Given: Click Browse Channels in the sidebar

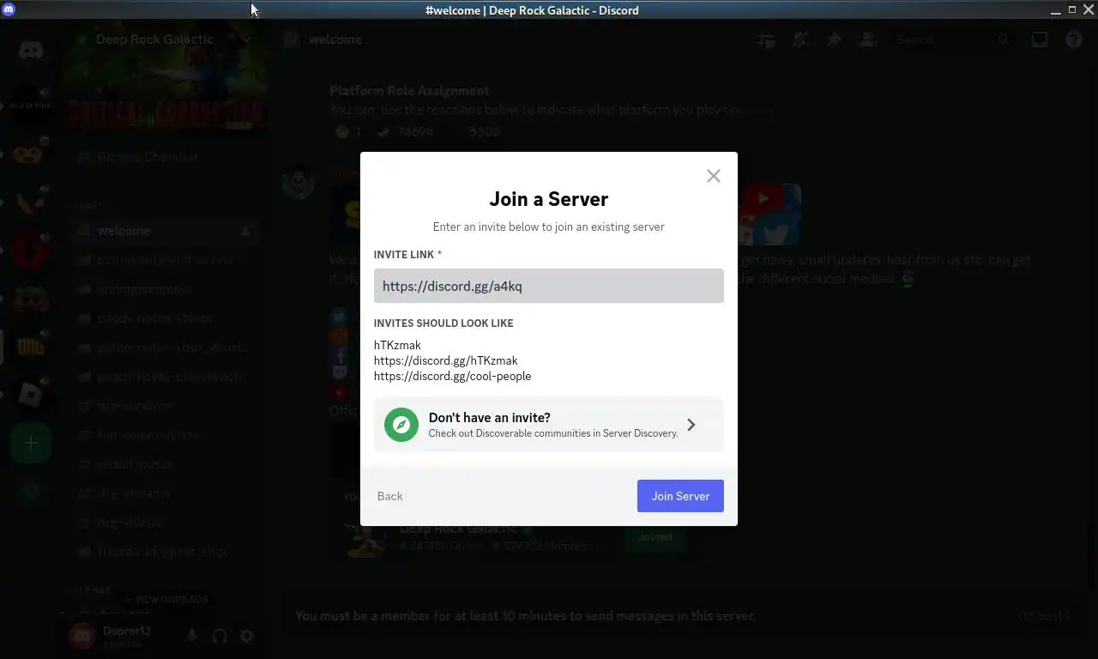Looking at the screenshot, I should 165,157.
